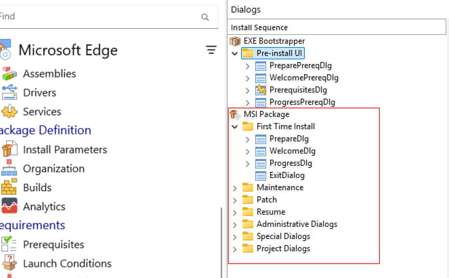Open Install Parameters package icon
This screenshot has height=278, width=449.
point(9,150)
